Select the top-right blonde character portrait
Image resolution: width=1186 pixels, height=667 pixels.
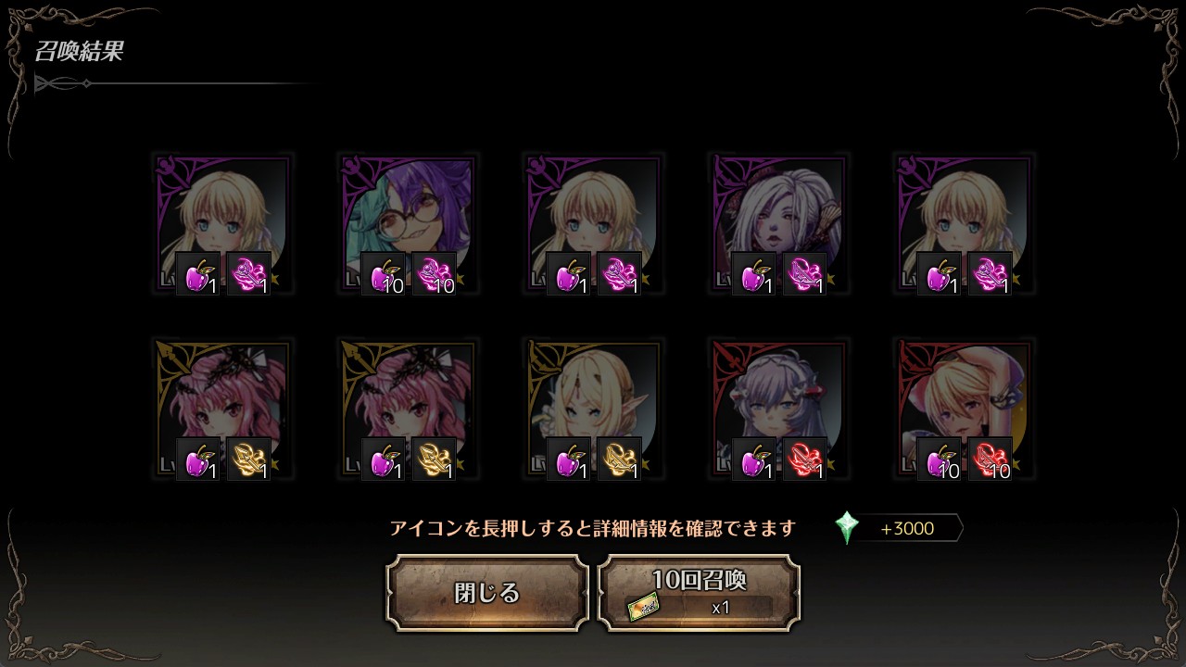[x=965, y=224]
